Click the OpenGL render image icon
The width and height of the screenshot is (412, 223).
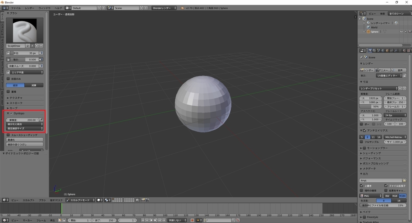pyautogui.click(x=143, y=200)
